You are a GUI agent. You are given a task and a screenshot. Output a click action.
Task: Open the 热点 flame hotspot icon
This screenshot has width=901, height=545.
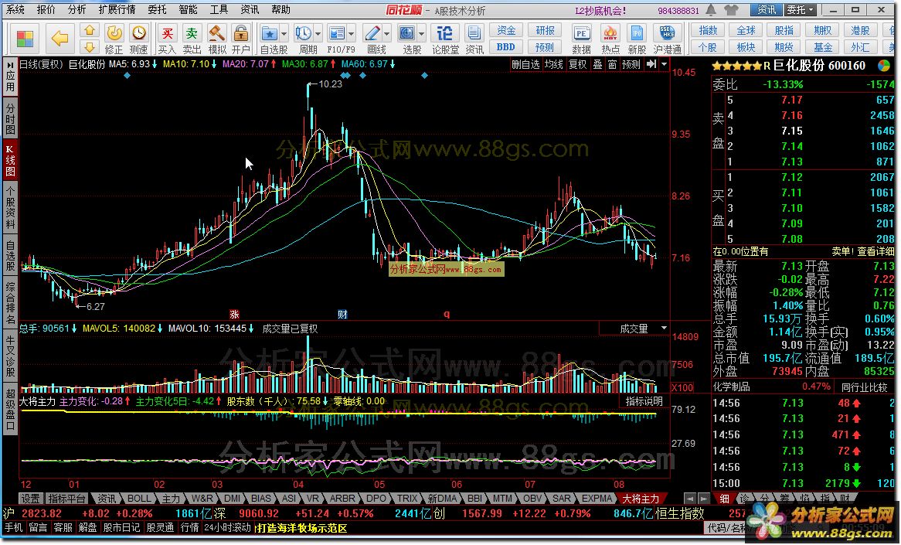click(610, 33)
